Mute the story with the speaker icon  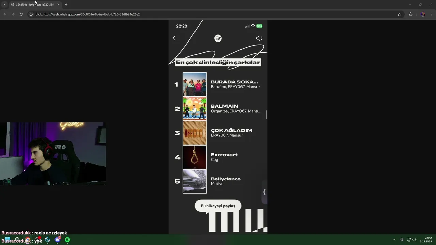point(259,38)
